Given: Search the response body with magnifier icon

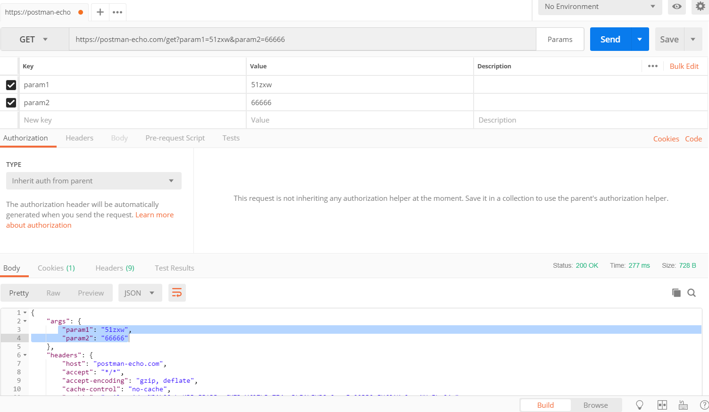Looking at the screenshot, I should (x=692, y=293).
